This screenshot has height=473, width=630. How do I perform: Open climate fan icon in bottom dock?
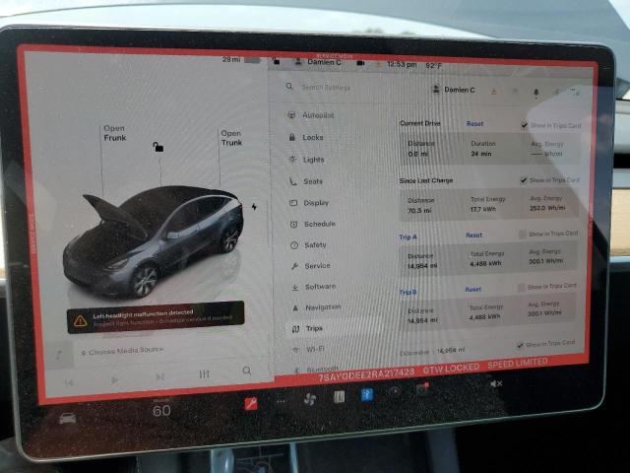pos(309,399)
